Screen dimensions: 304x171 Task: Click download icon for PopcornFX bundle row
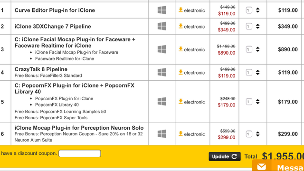(x=180, y=101)
